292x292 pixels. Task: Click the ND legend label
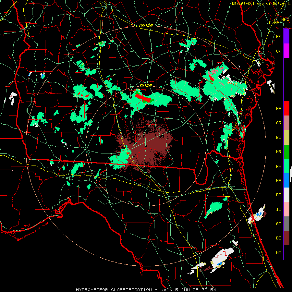click(278, 253)
